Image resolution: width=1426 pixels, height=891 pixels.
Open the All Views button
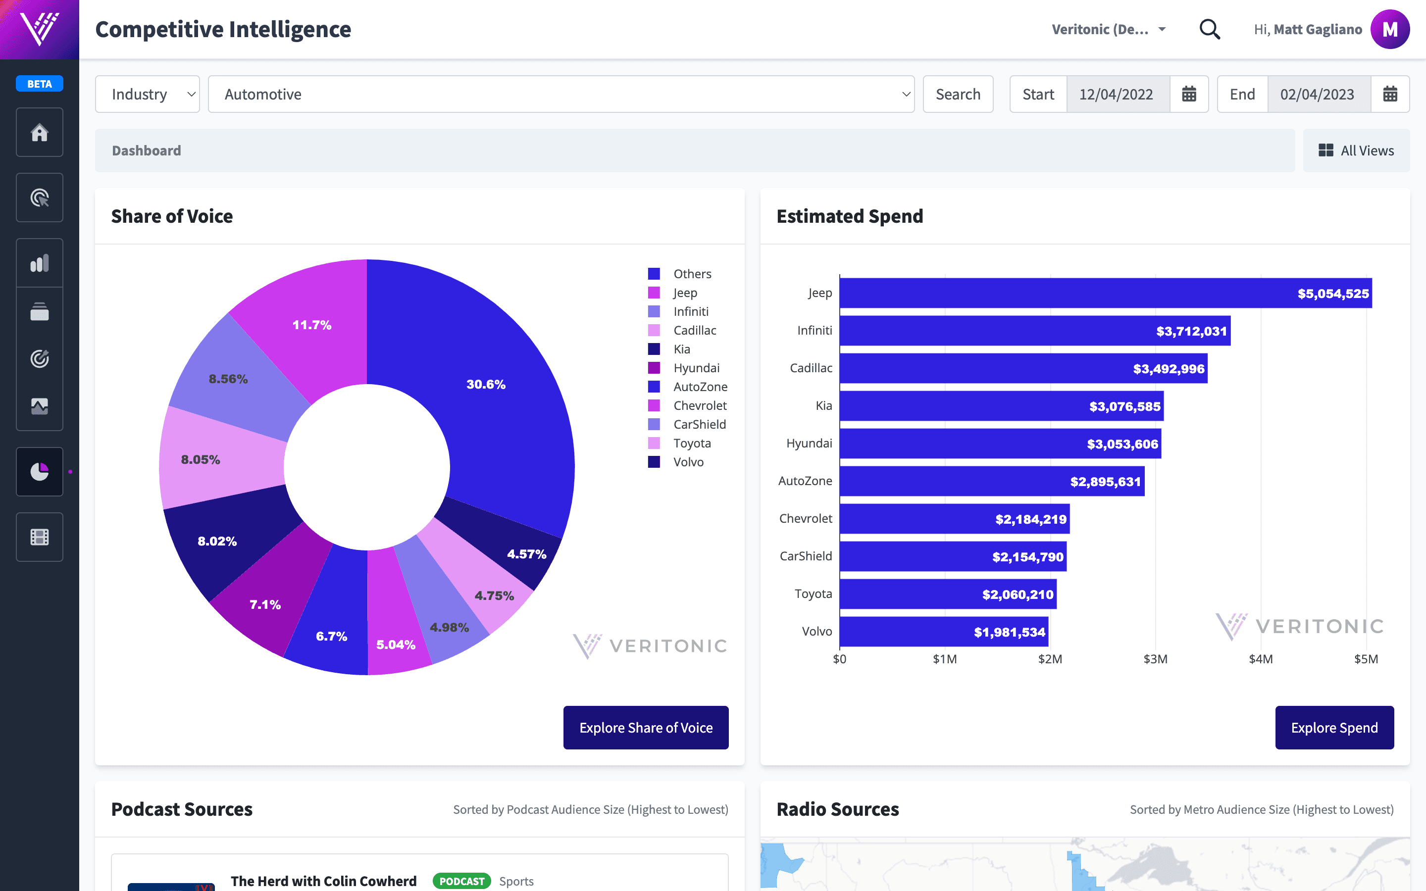pyautogui.click(x=1356, y=150)
